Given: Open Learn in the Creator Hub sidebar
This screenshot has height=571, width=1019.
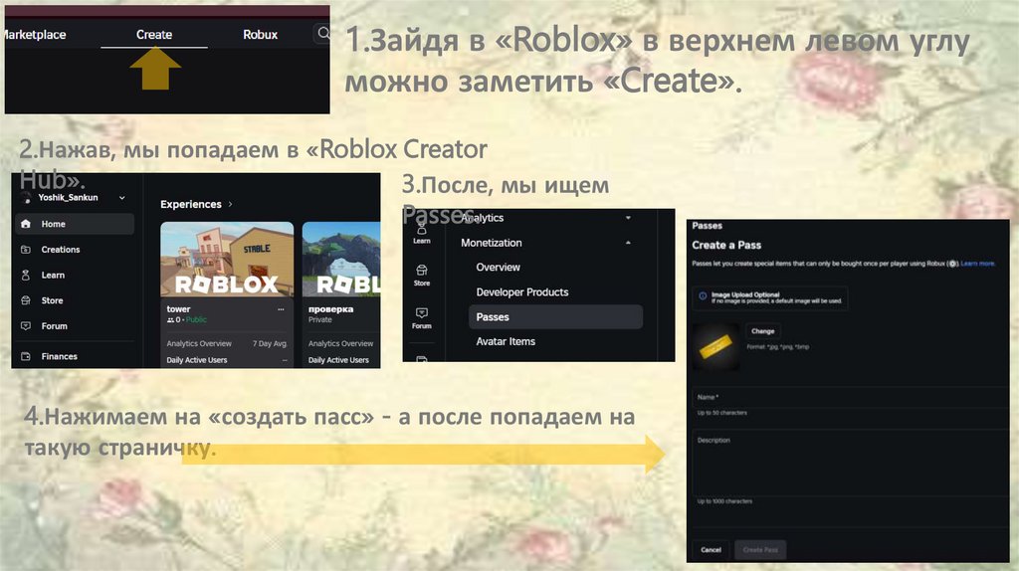Looking at the screenshot, I should [53, 275].
